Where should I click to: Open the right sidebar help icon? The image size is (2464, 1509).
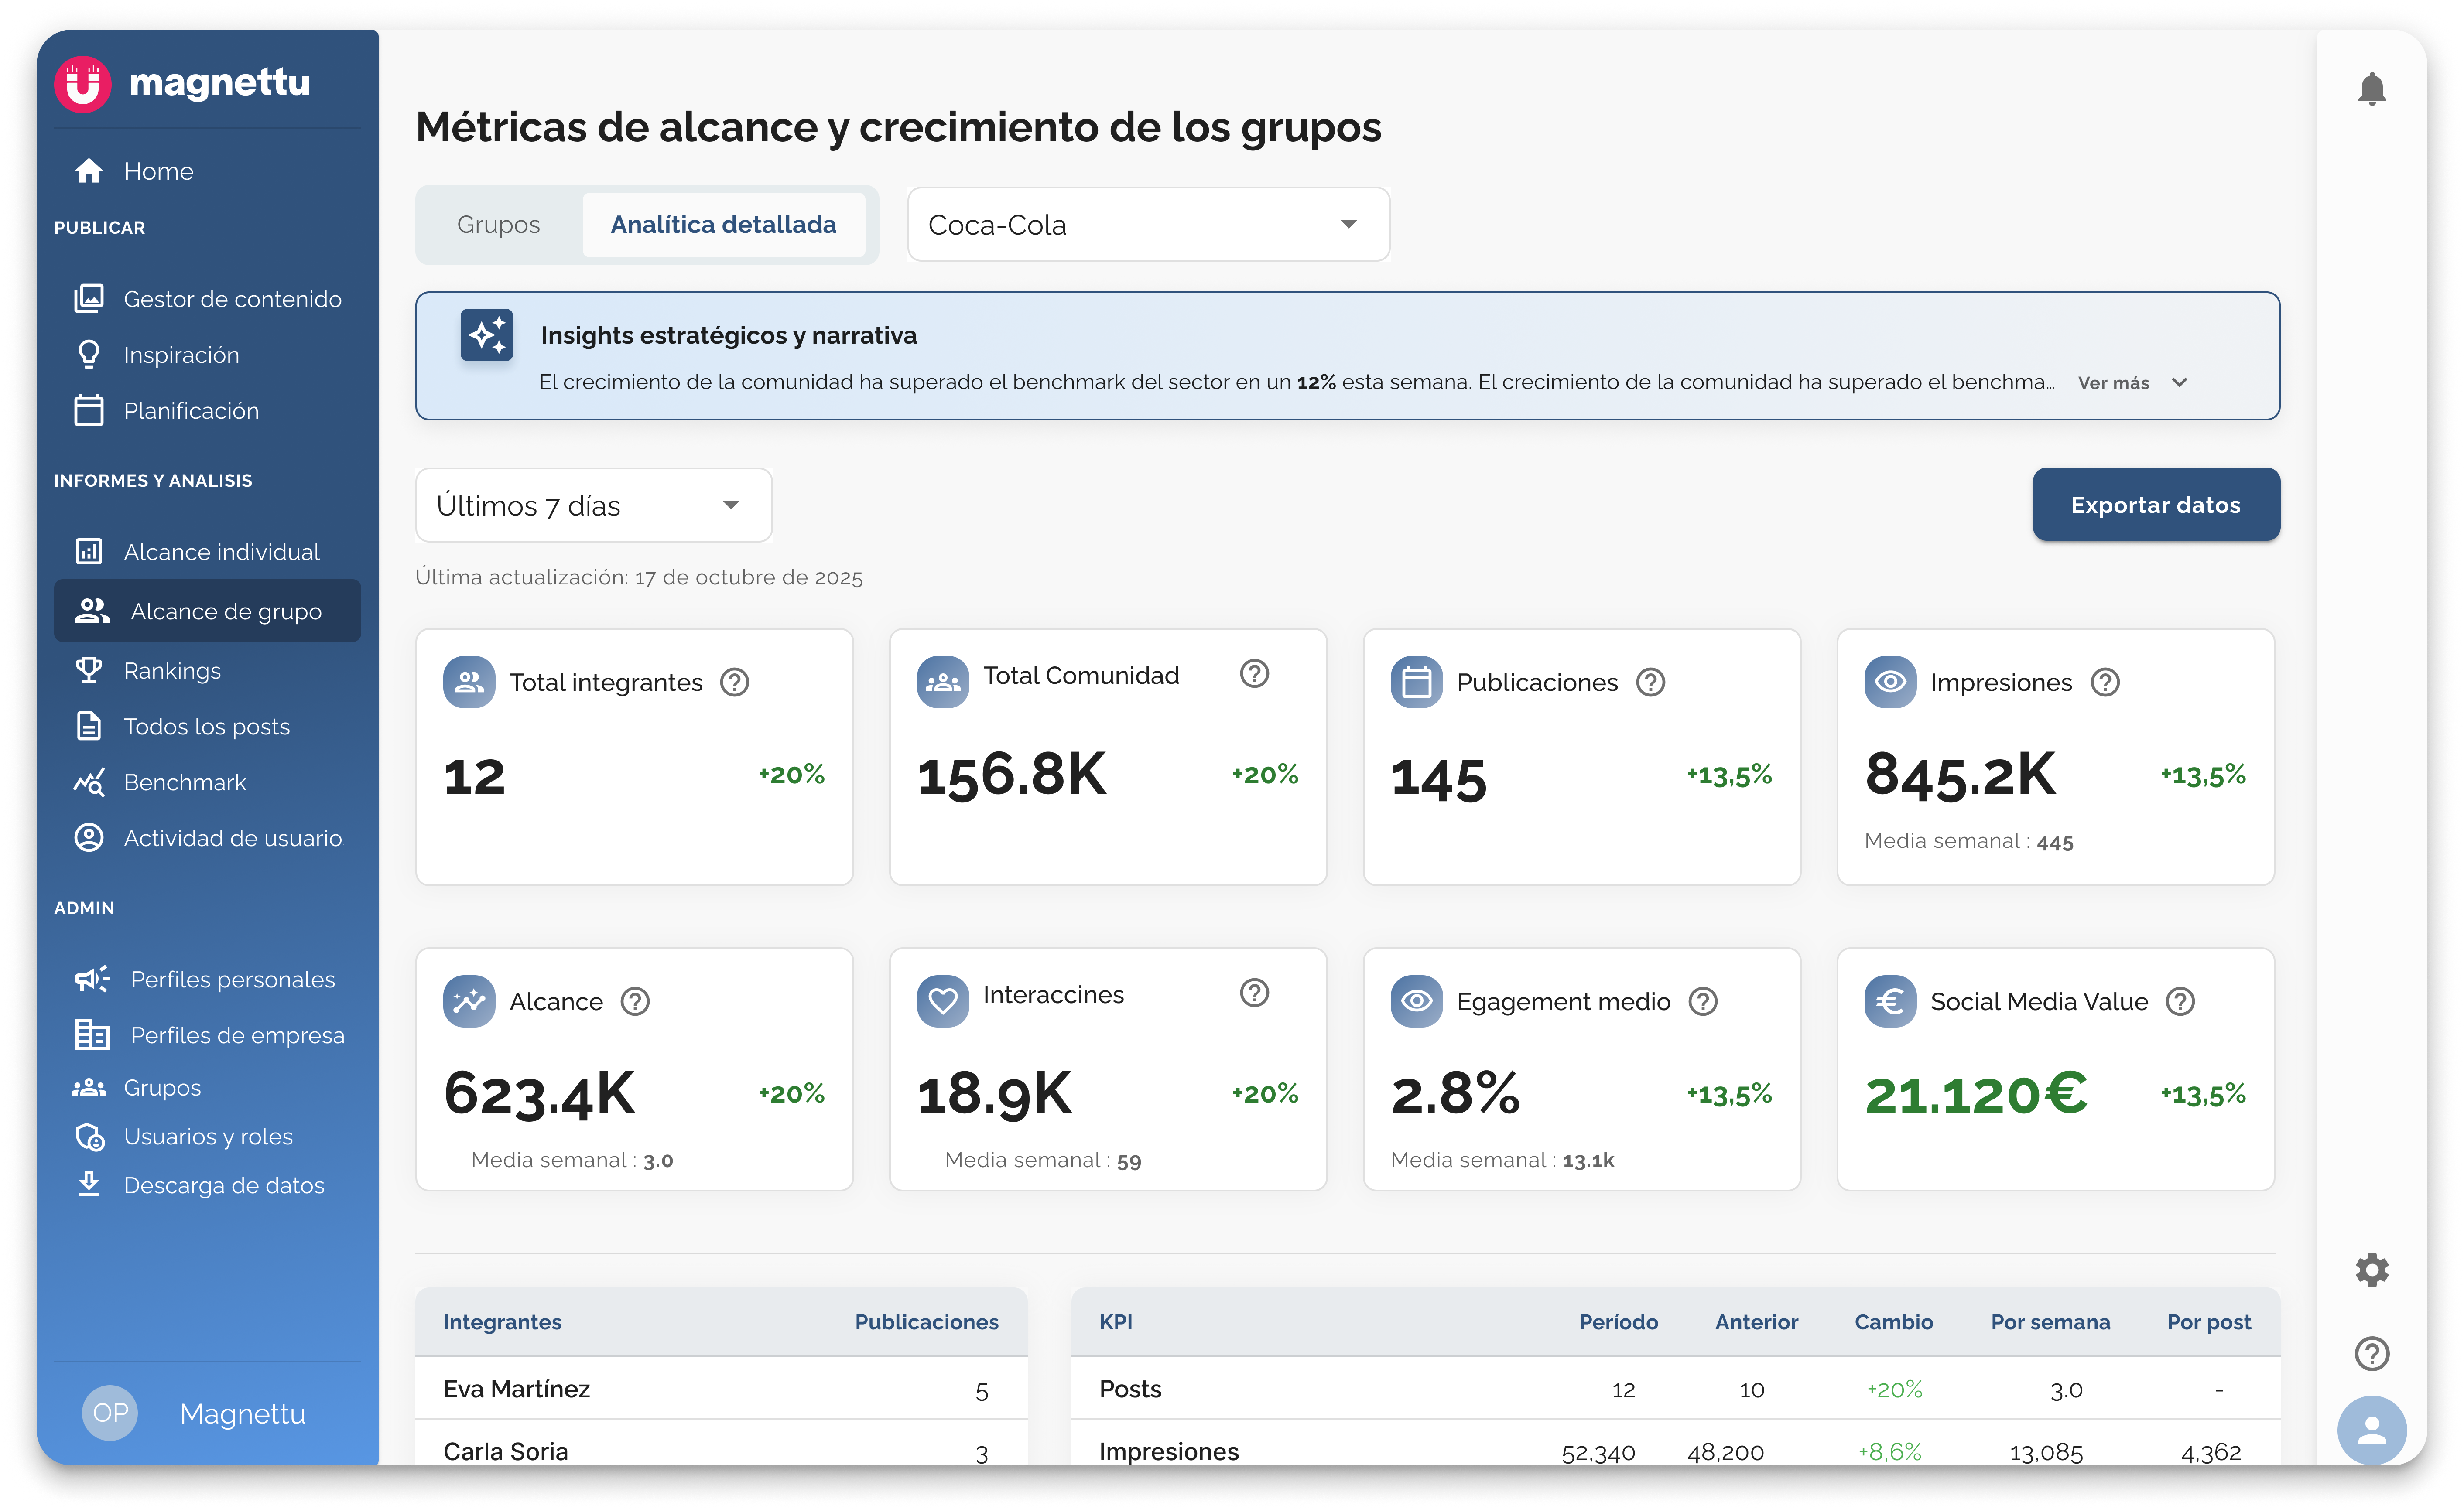tap(2371, 1353)
